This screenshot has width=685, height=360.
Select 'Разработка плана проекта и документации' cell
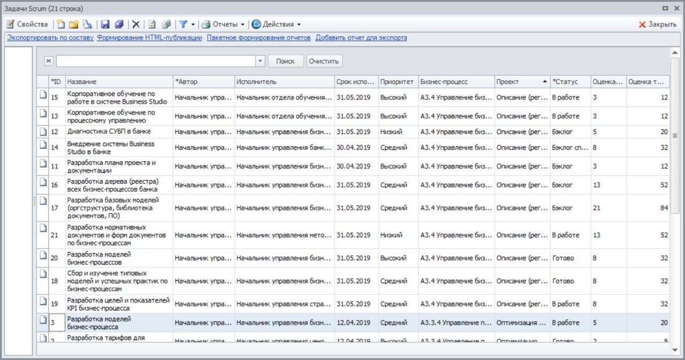[119, 166]
